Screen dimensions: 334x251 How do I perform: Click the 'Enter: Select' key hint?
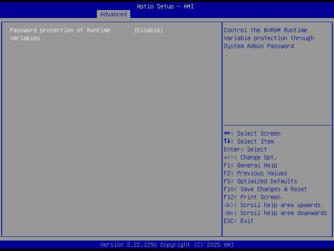click(245, 149)
